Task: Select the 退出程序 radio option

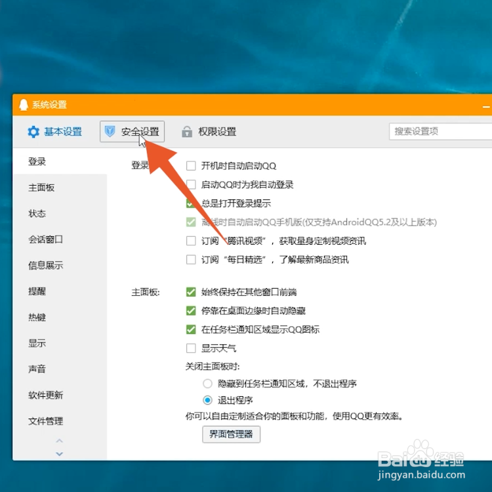Action: 207,400
